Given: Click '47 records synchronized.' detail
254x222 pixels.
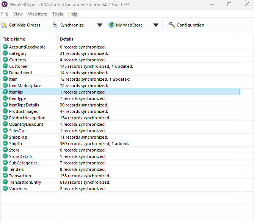Looking at the screenshot, I should pos(84,111).
